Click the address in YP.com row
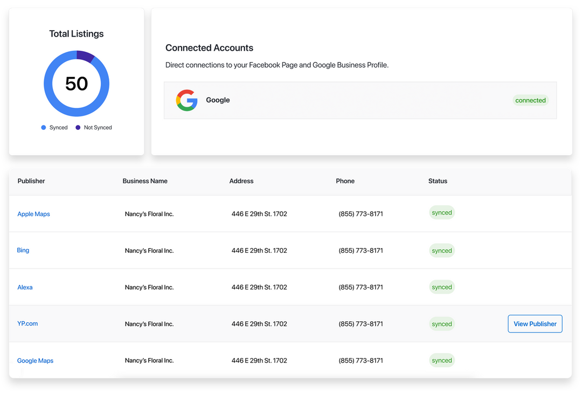This screenshot has width=582, height=393. click(259, 324)
